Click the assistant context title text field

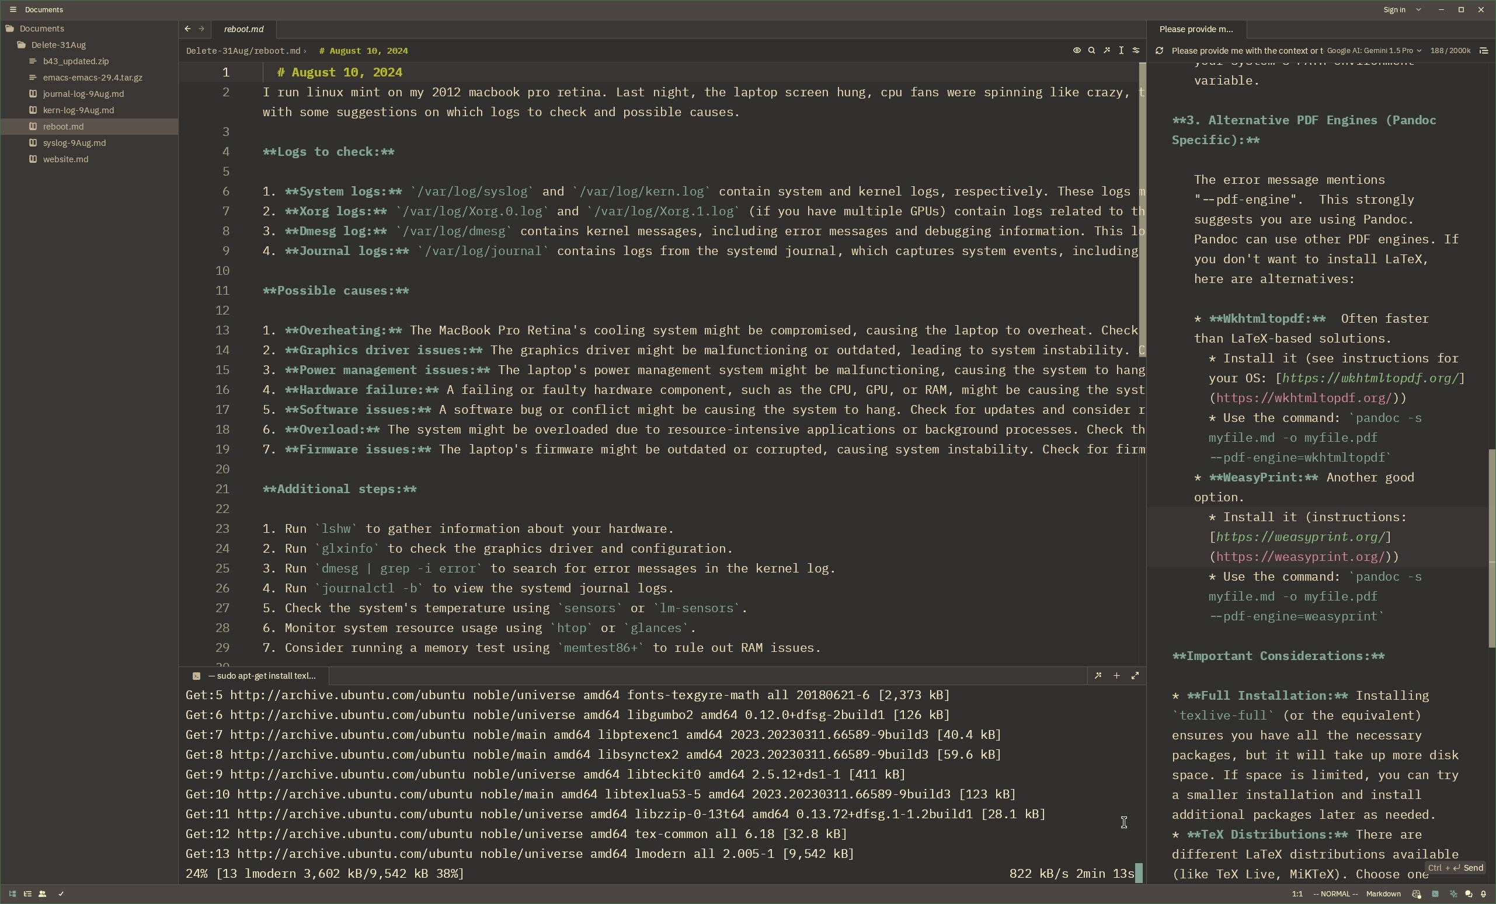click(1247, 51)
